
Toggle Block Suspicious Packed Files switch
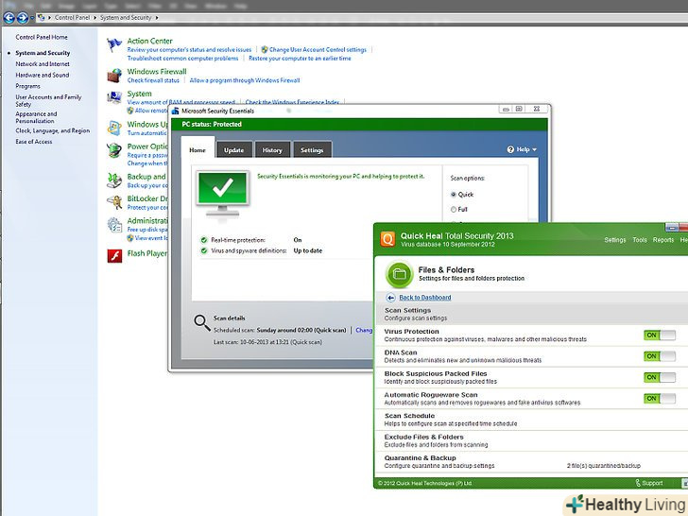tap(660, 377)
